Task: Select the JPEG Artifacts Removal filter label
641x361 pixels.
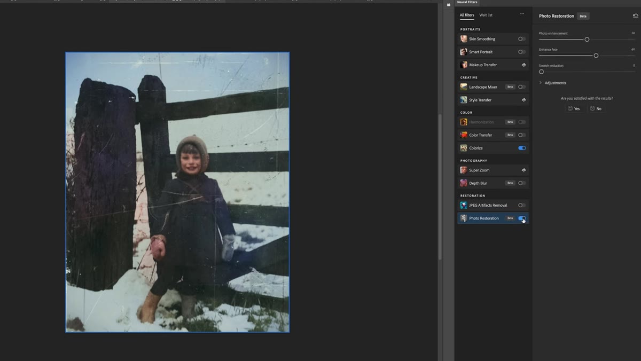Action: pyautogui.click(x=488, y=205)
